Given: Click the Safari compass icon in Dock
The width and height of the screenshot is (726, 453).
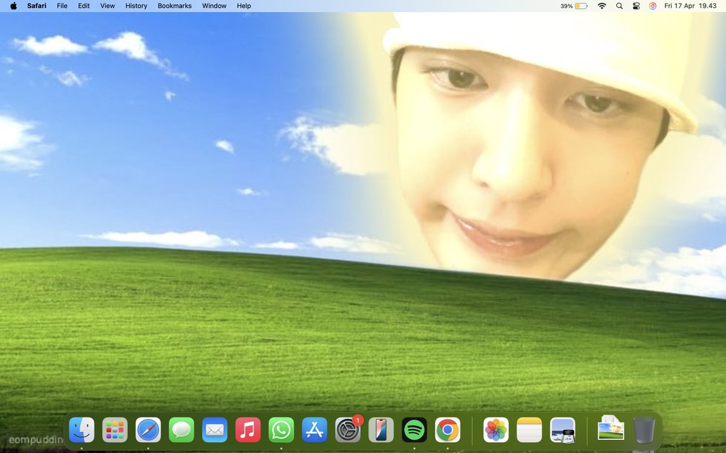Looking at the screenshot, I should click(x=148, y=430).
